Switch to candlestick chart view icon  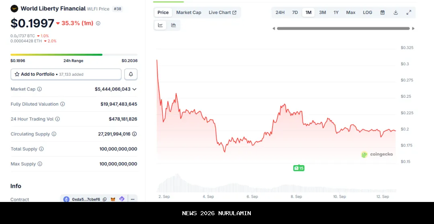[174, 25]
